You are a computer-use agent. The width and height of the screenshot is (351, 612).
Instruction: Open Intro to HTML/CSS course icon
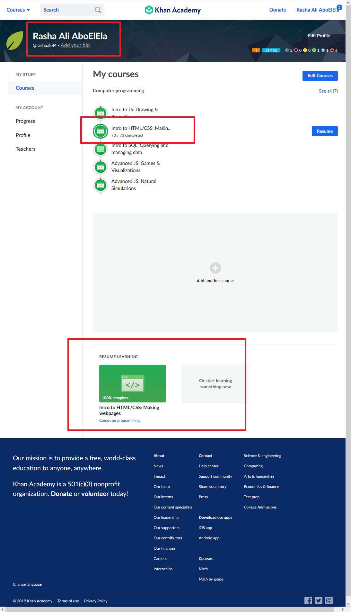[101, 131]
